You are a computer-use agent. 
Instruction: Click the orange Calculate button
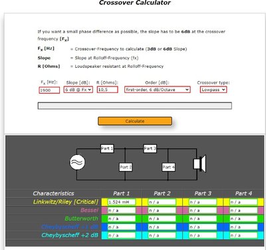135,121
